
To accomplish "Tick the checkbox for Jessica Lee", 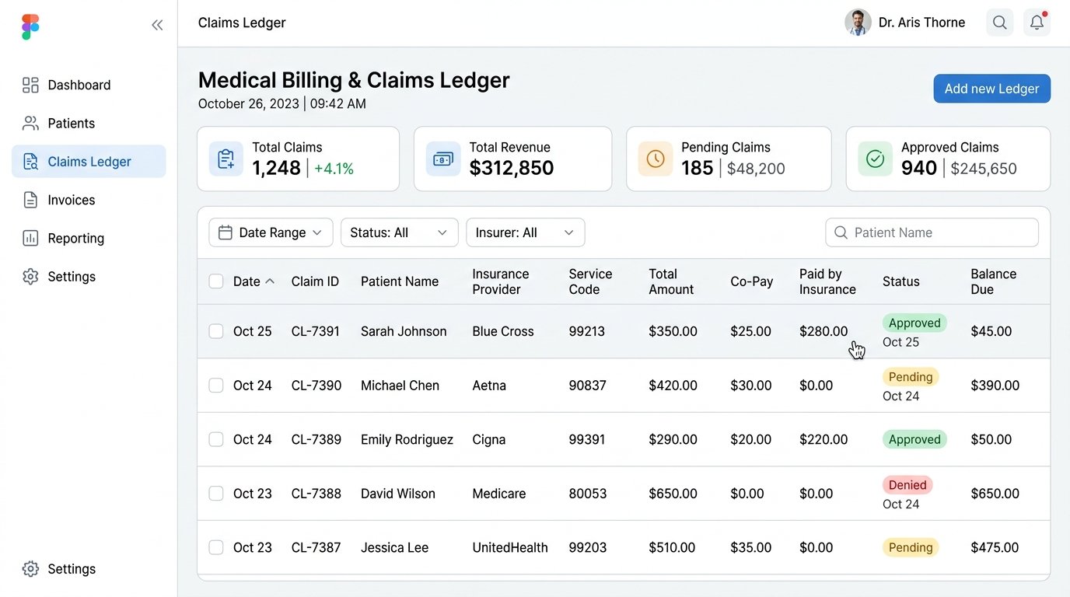I will (216, 547).
